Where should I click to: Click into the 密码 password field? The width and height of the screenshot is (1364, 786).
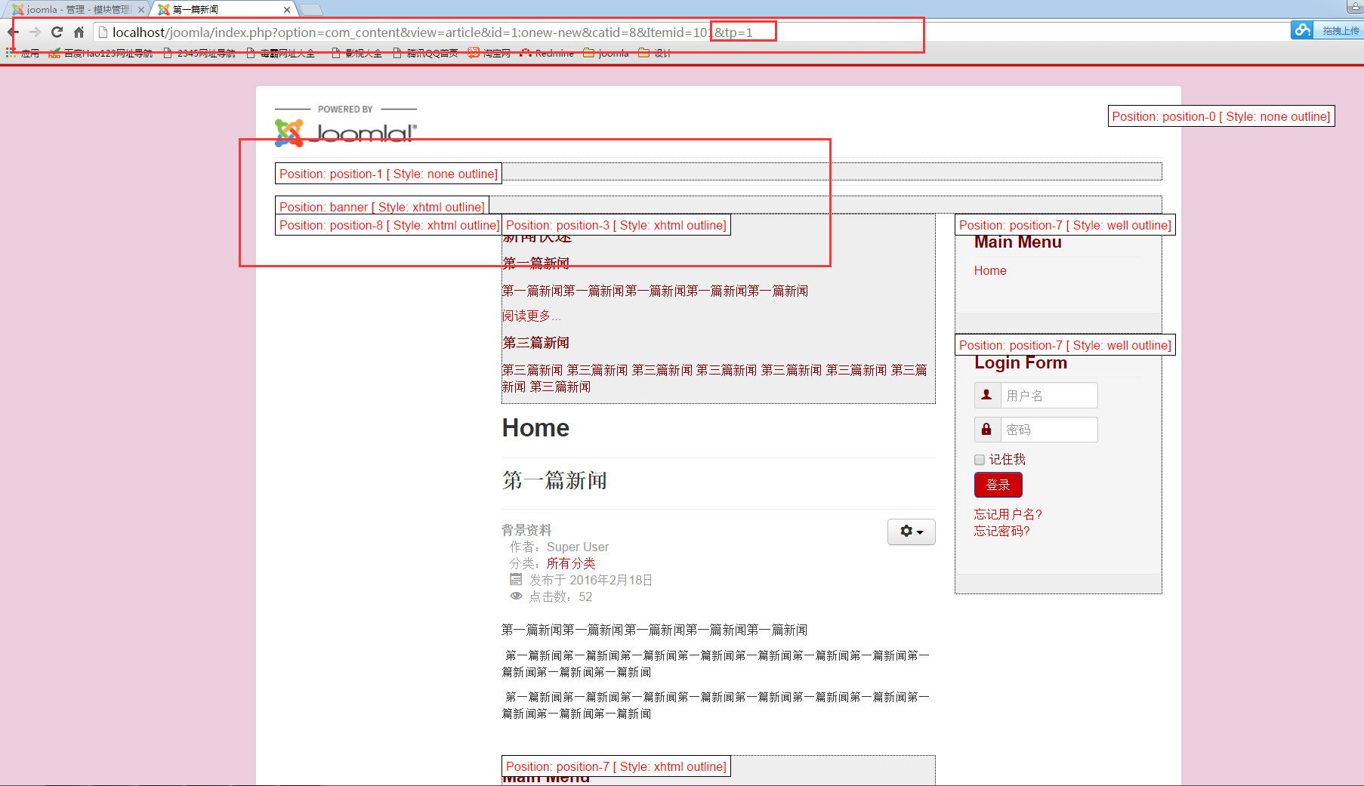point(1048,430)
